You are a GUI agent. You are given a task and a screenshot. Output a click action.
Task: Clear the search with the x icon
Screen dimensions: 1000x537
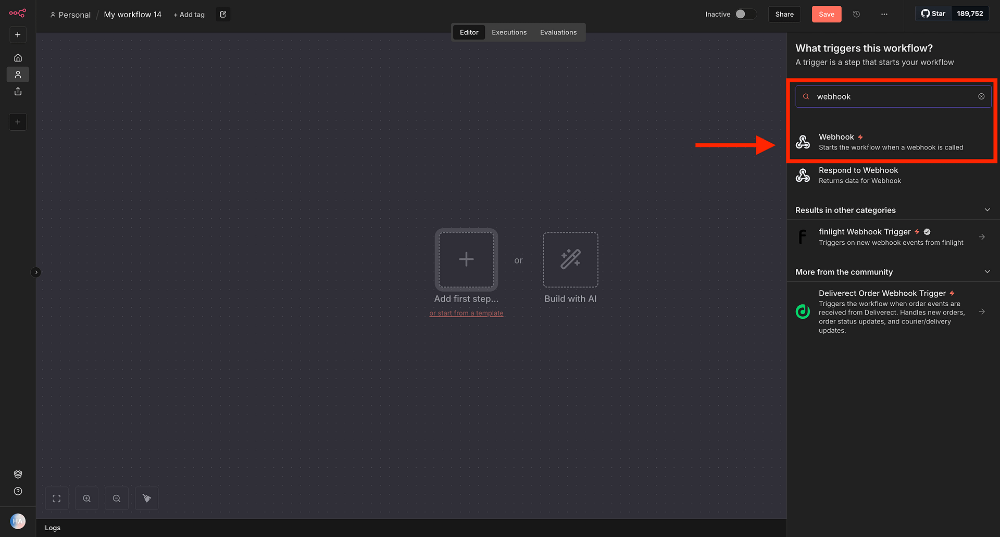[981, 96]
